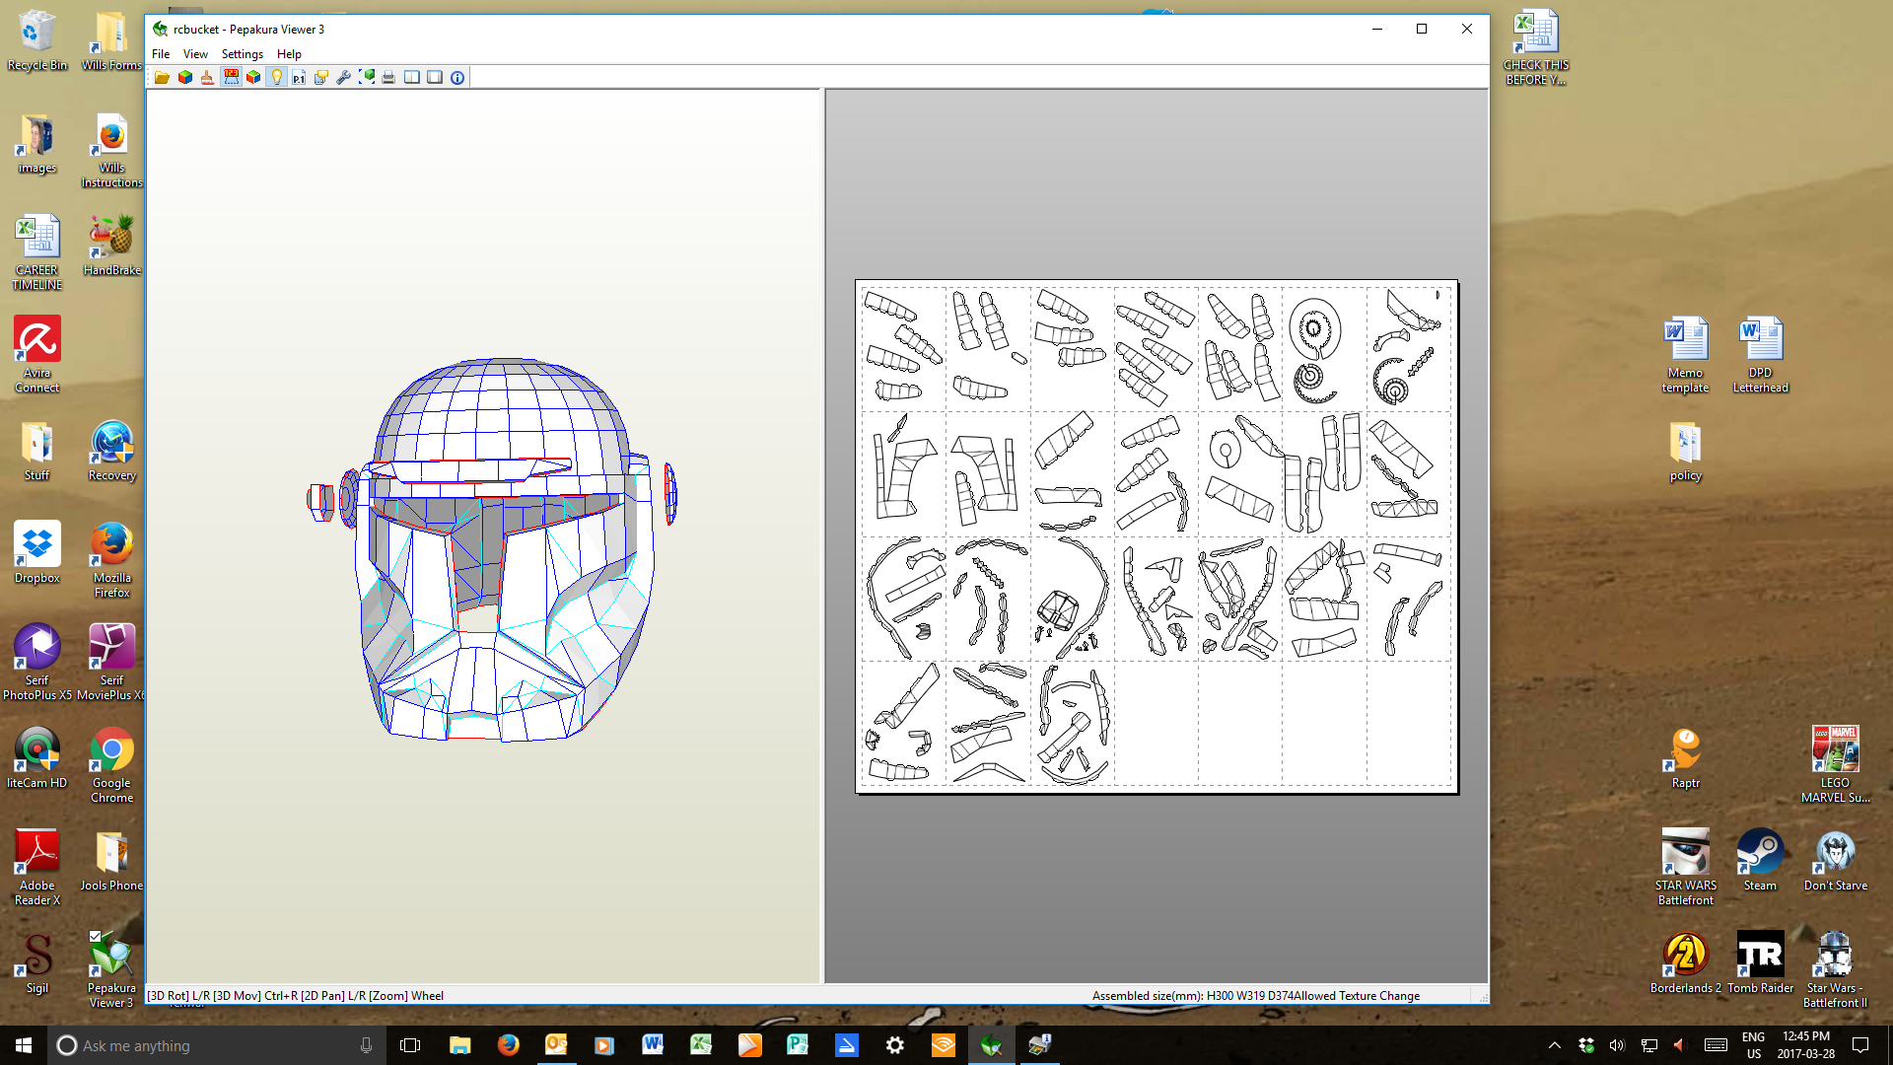Image resolution: width=1893 pixels, height=1065 pixels.
Task: Click the ENG US language indicator
Action: (1753, 1045)
